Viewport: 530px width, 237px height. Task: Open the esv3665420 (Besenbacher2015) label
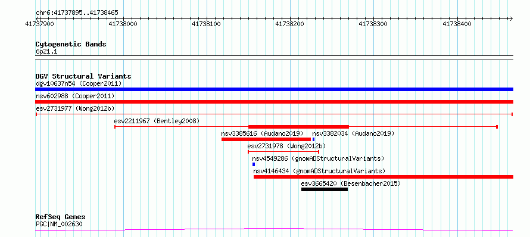(x=351, y=183)
